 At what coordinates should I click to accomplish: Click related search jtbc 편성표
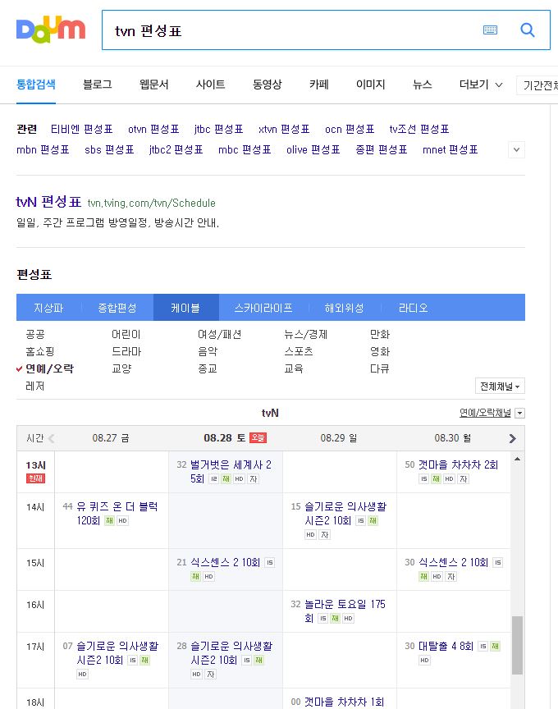218,130
